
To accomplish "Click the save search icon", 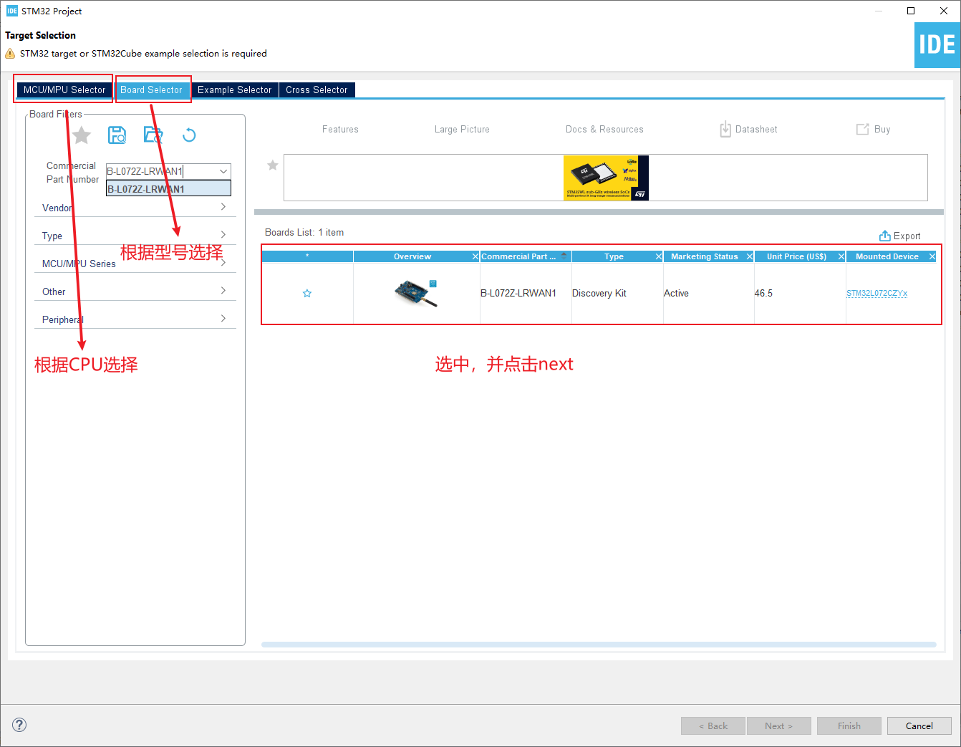I will tap(117, 135).
